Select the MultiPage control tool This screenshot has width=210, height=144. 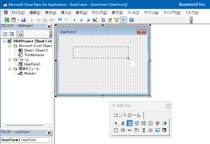pyautogui.click(x=137, y=130)
